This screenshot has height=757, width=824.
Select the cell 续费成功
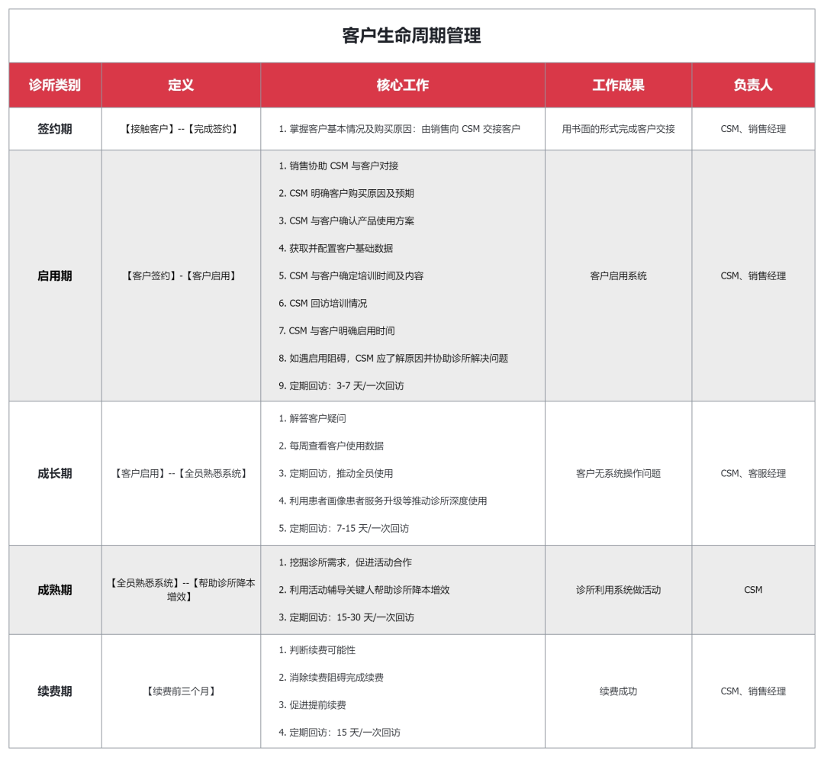pos(618,691)
